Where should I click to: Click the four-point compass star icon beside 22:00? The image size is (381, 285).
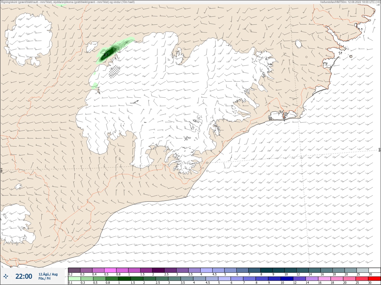point(6,277)
